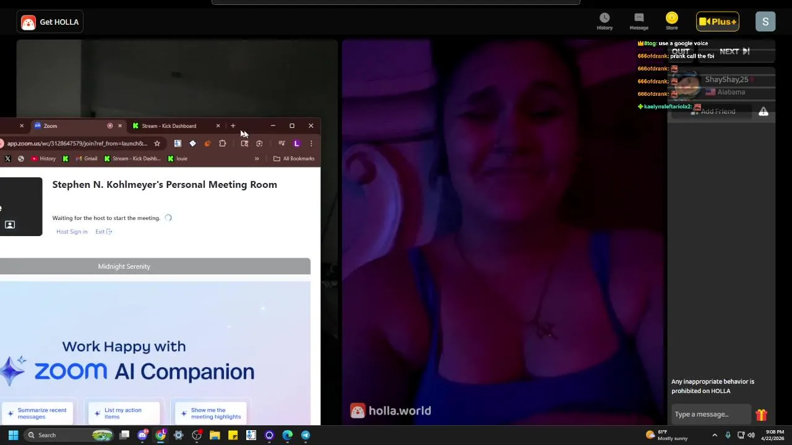
Task: Open Windows Start menu
Action: tap(13, 435)
